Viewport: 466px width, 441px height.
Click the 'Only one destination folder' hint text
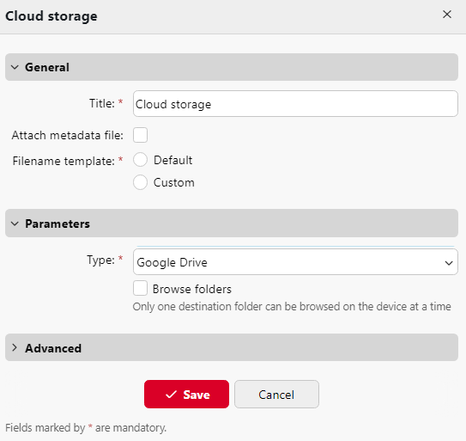click(292, 306)
